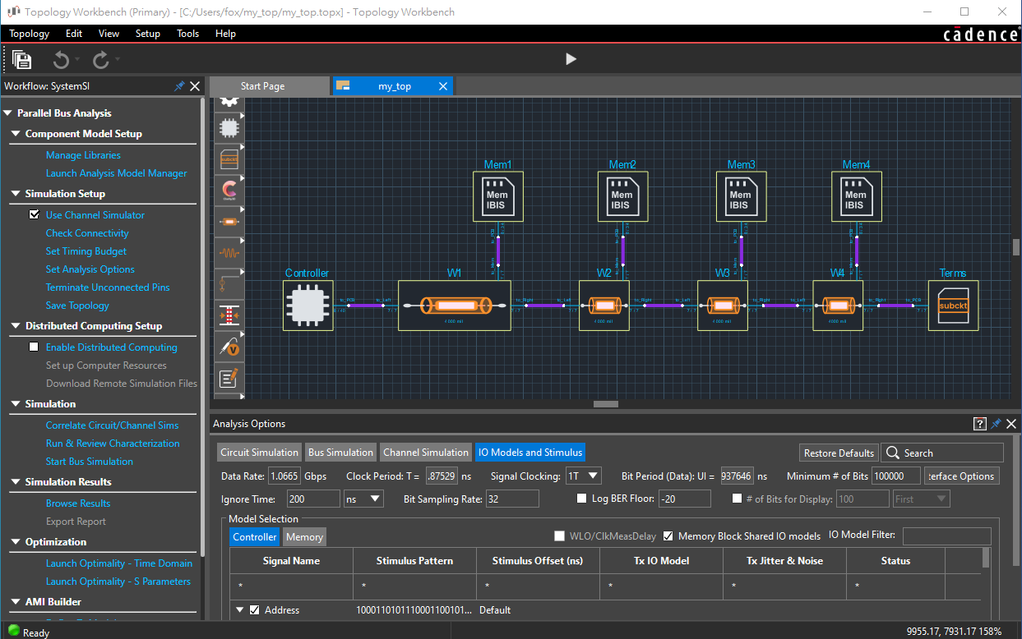Select the notes editor palette icon

[x=230, y=378]
